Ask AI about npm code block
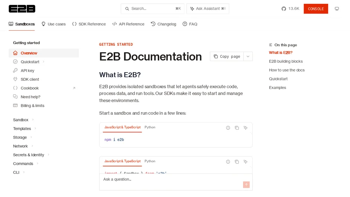 click(x=246, y=128)
